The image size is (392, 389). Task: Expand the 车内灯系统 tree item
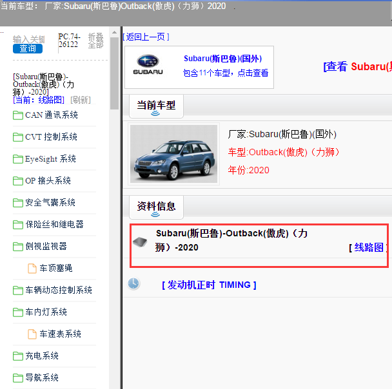46,312
